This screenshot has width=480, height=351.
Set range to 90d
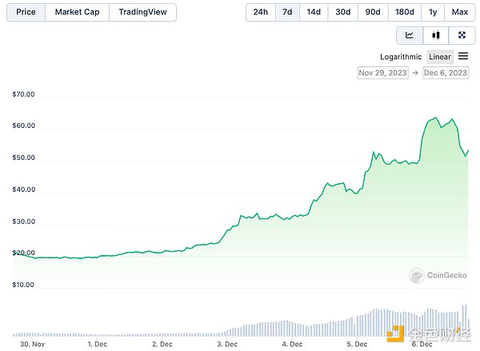point(373,12)
